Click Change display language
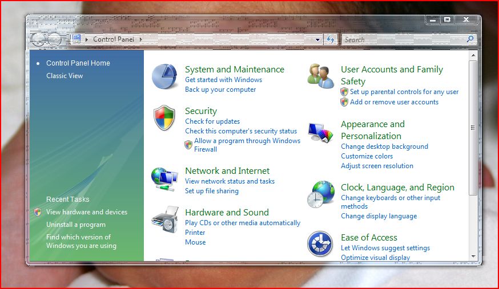This screenshot has height=289, width=499. [x=379, y=216]
